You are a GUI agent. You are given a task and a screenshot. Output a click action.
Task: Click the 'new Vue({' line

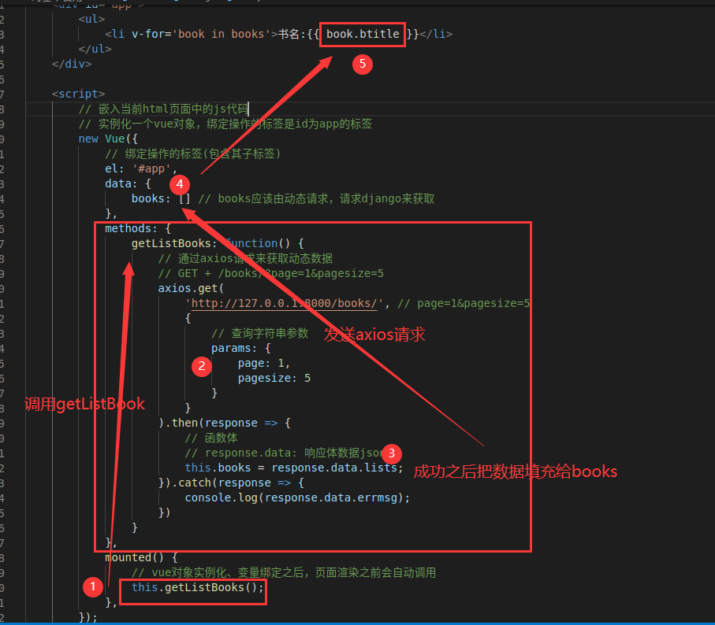click(x=108, y=139)
